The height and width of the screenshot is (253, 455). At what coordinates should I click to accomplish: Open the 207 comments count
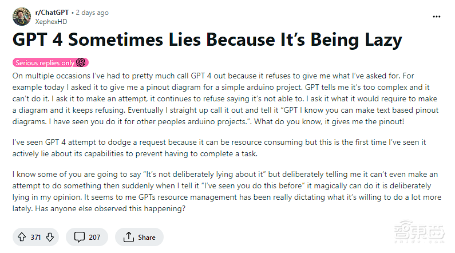93,237
